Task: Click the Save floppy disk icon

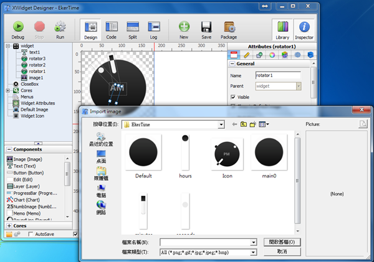Action: 206,27
